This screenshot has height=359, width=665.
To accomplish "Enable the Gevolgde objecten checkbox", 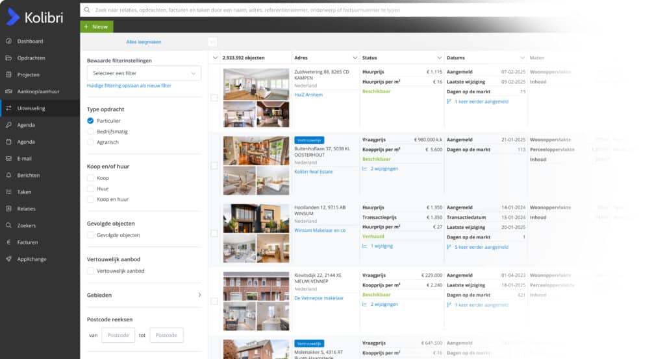I will coord(90,235).
